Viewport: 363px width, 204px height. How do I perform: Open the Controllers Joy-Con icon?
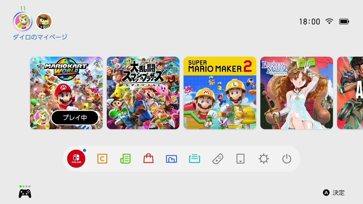[x=218, y=159]
